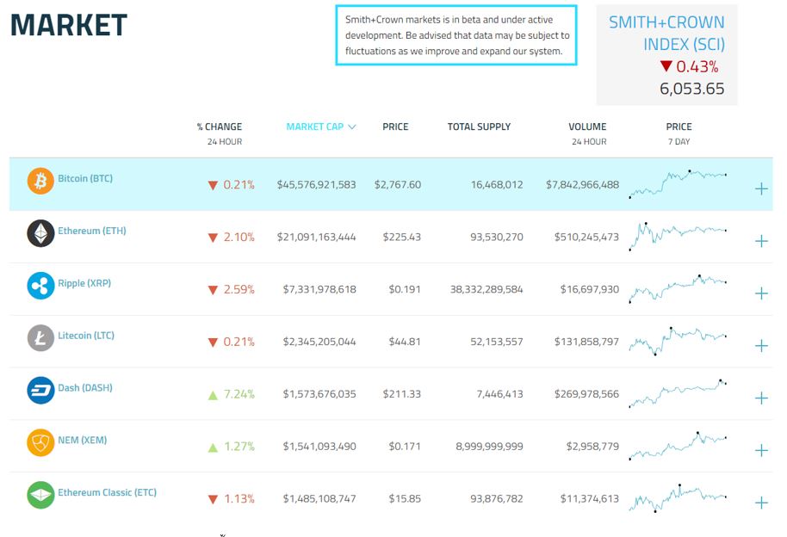
Task: Click the Ripple blue logo icon
Action: (x=40, y=286)
